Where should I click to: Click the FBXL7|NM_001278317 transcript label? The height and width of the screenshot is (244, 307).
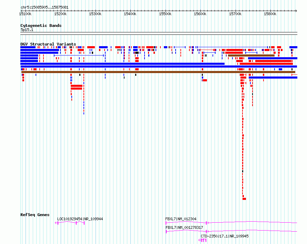point(184,227)
